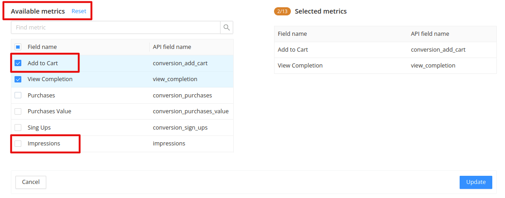
Task: Click Field name header in Selected metrics
Action: pyautogui.click(x=292, y=34)
